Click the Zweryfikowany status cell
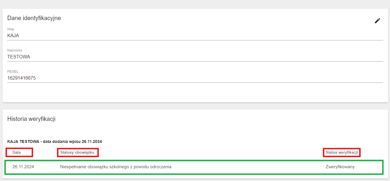This screenshot has height=181, width=390. point(340,167)
